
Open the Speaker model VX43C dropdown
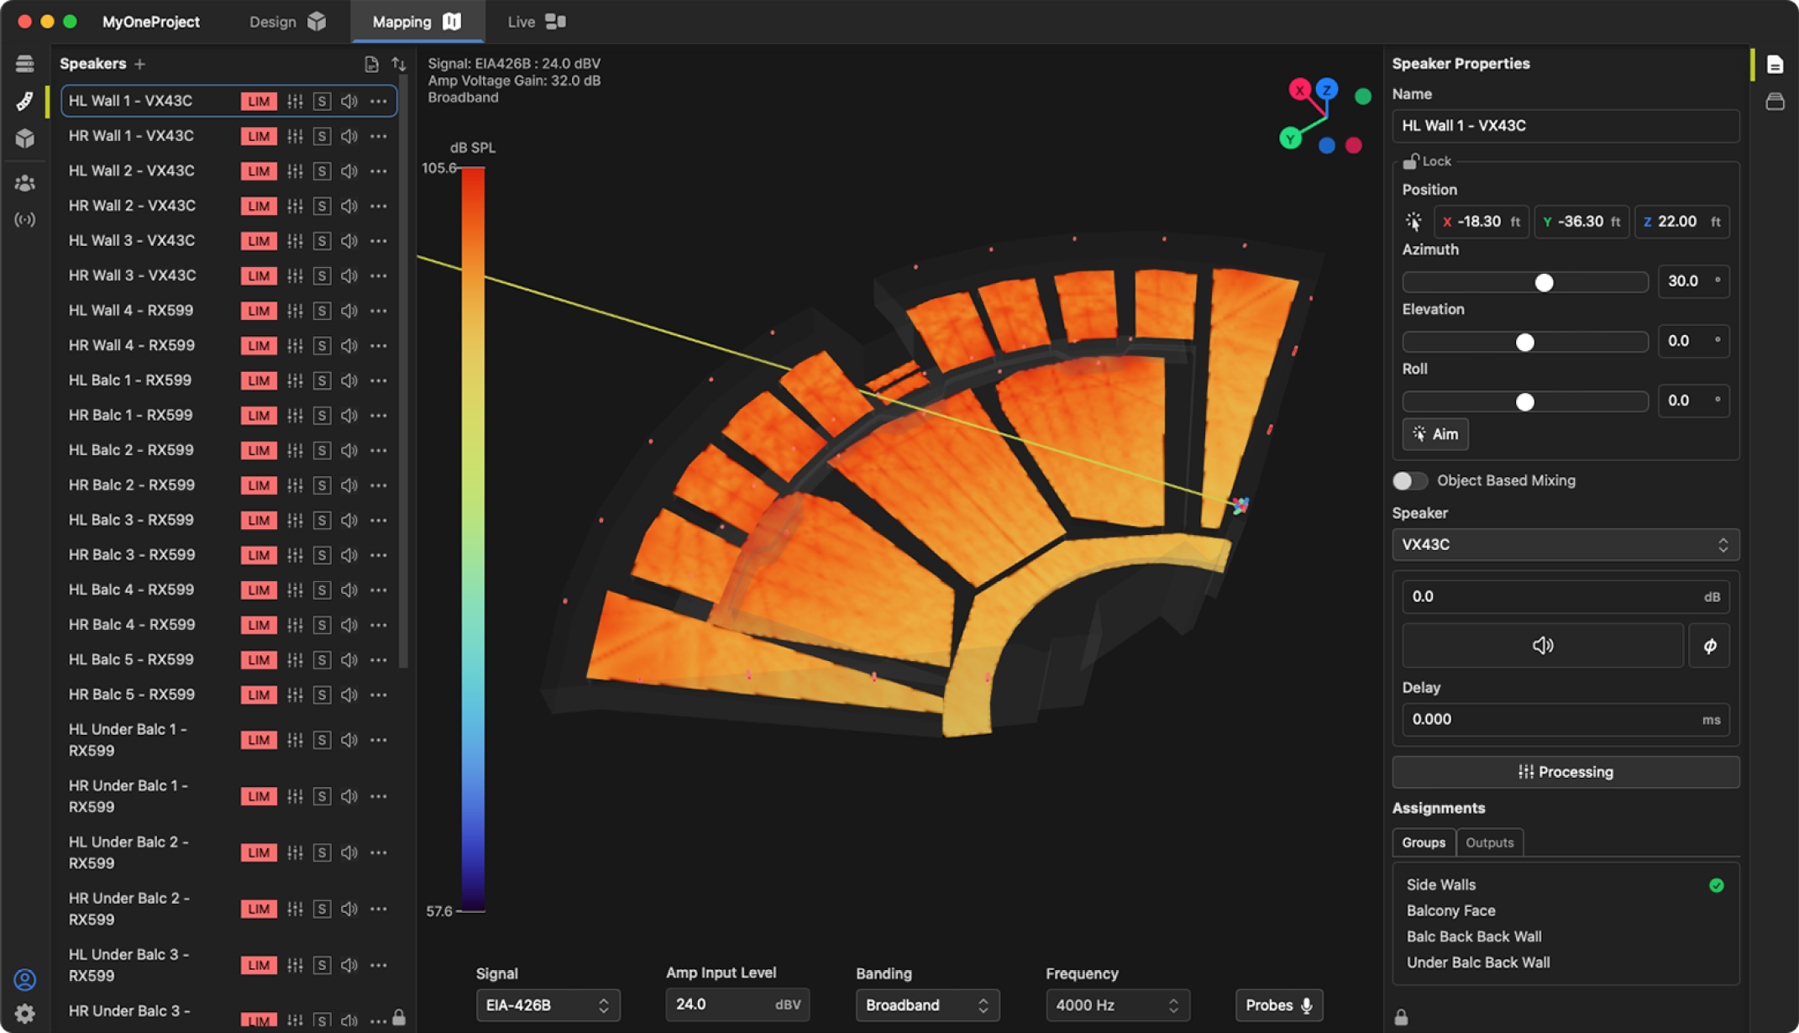pyautogui.click(x=1565, y=544)
